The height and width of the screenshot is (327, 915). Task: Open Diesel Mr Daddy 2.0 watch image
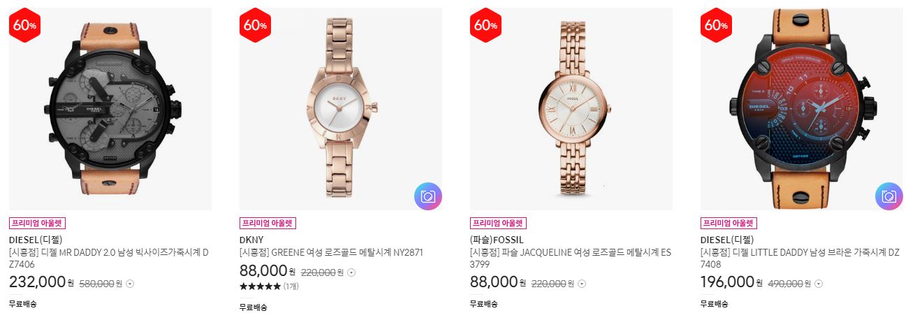pyautogui.click(x=110, y=109)
